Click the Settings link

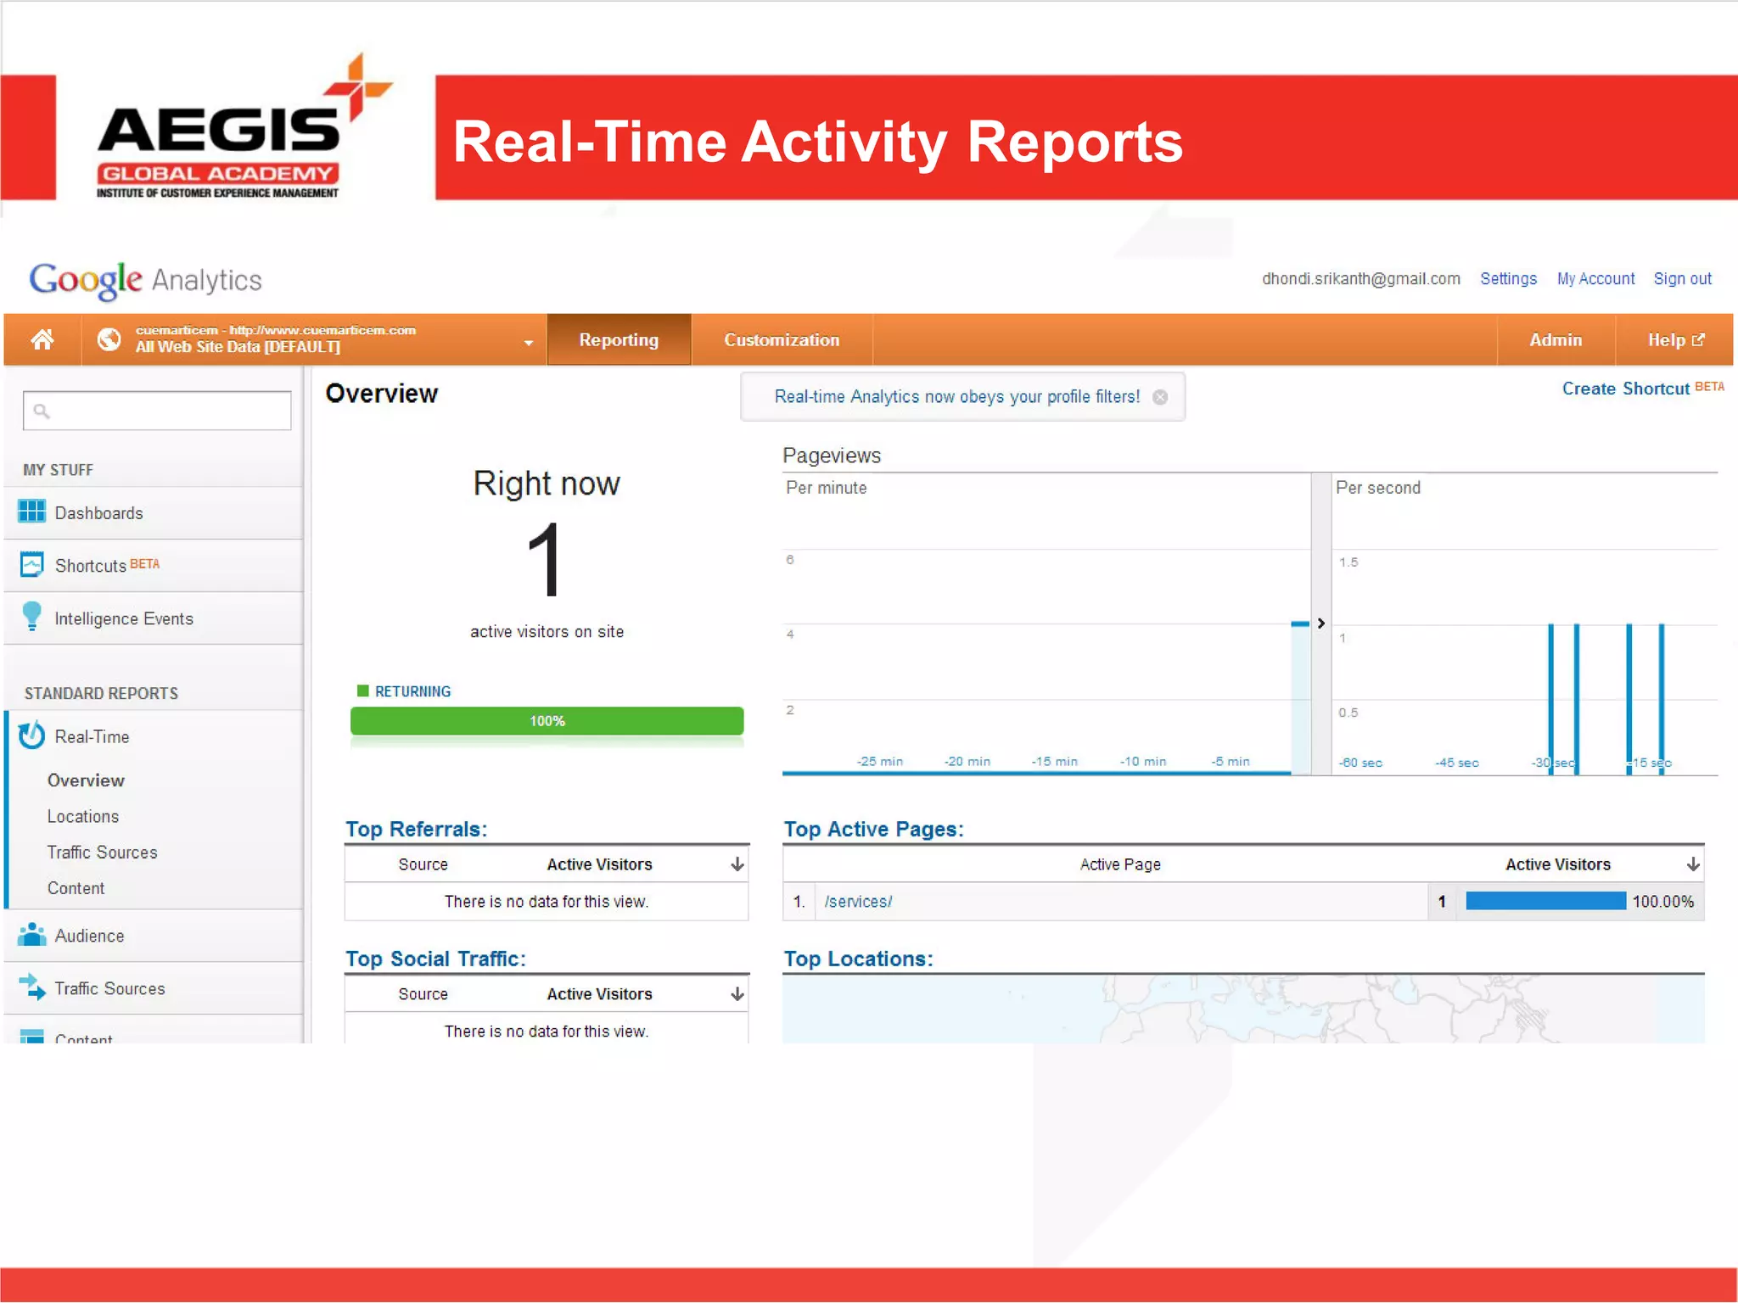(x=1508, y=279)
